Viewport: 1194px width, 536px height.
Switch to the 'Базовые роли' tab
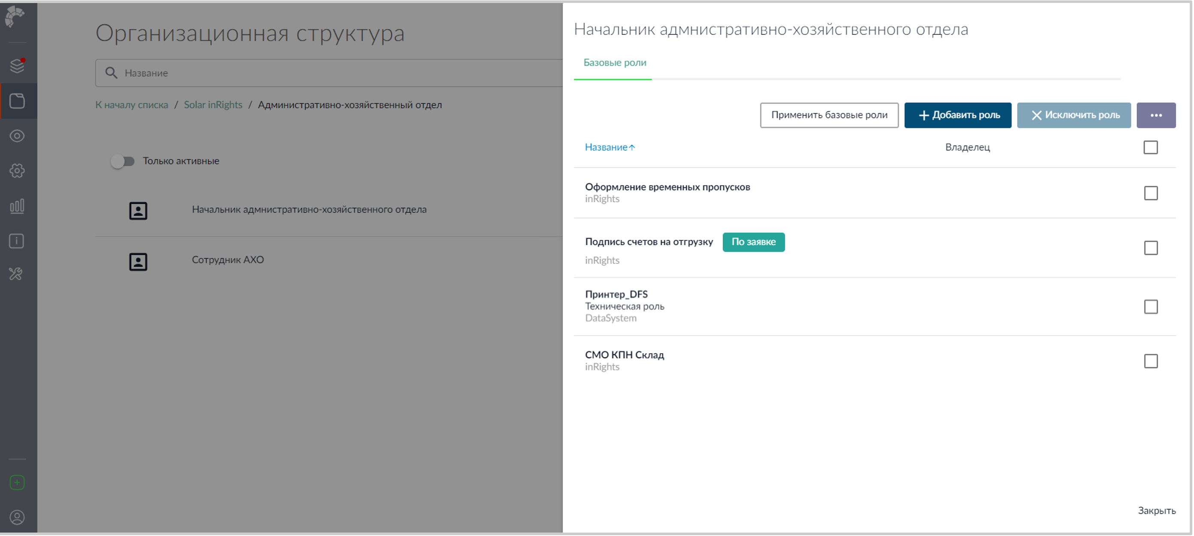[614, 63]
